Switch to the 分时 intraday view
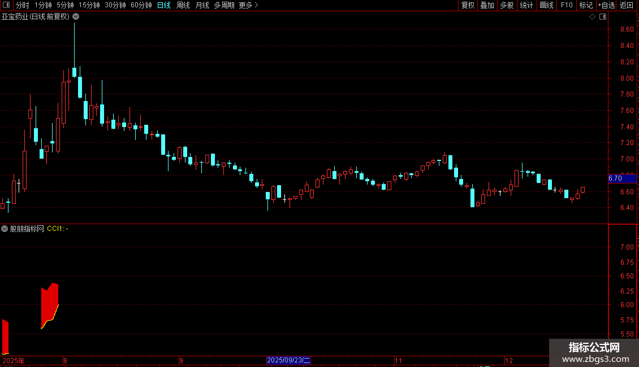The height and width of the screenshot is (367, 639). click(x=23, y=5)
